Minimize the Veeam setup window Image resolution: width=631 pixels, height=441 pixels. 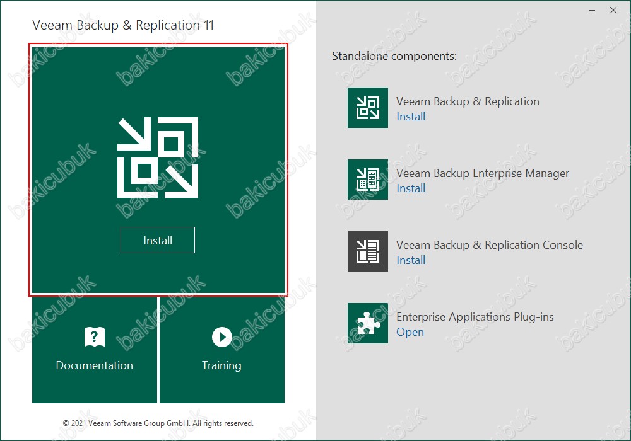[592, 11]
